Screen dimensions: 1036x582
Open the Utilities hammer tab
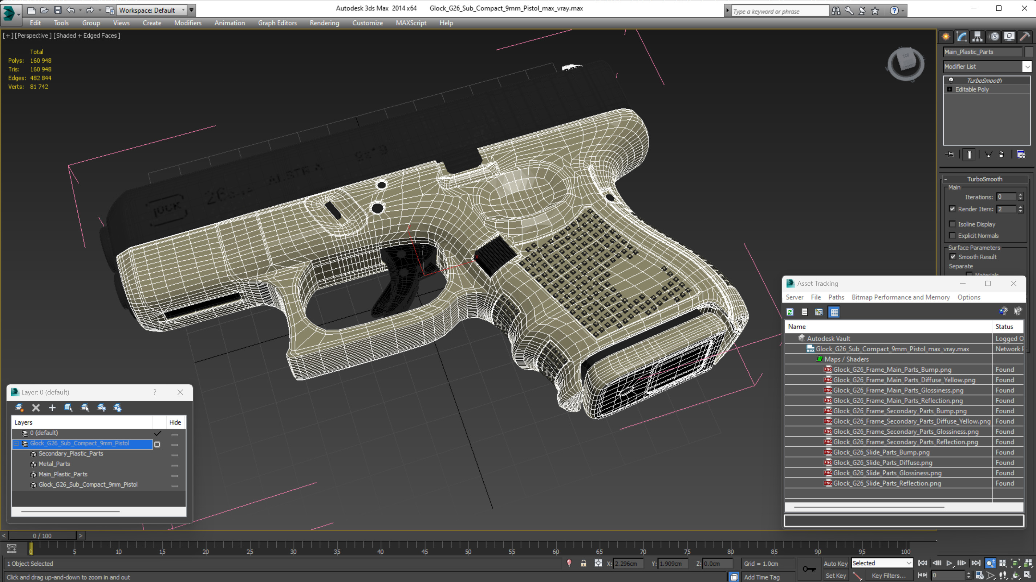click(x=1025, y=37)
